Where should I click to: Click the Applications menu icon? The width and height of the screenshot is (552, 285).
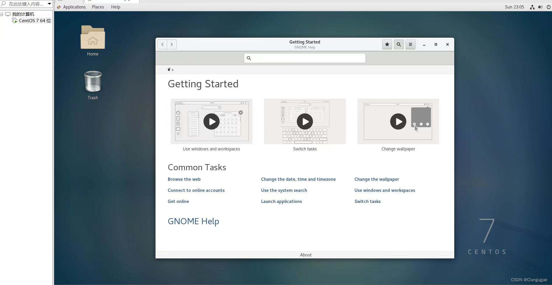pos(59,7)
